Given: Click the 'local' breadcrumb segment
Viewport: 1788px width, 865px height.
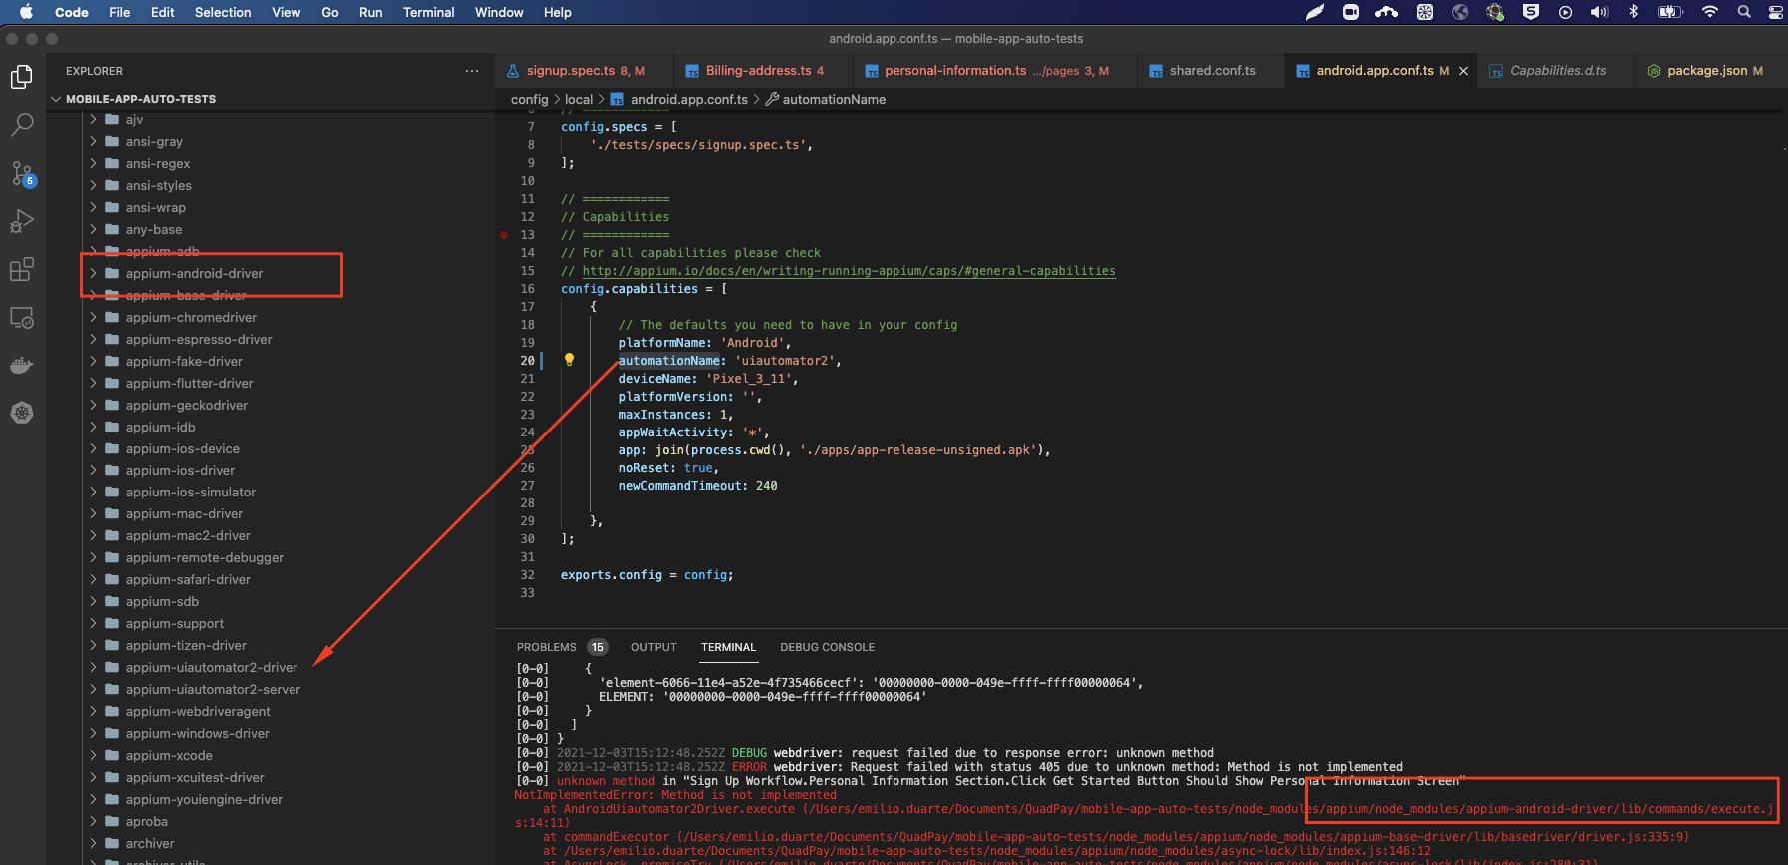Looking at the screenshot, I should click(x=578, y=99).
